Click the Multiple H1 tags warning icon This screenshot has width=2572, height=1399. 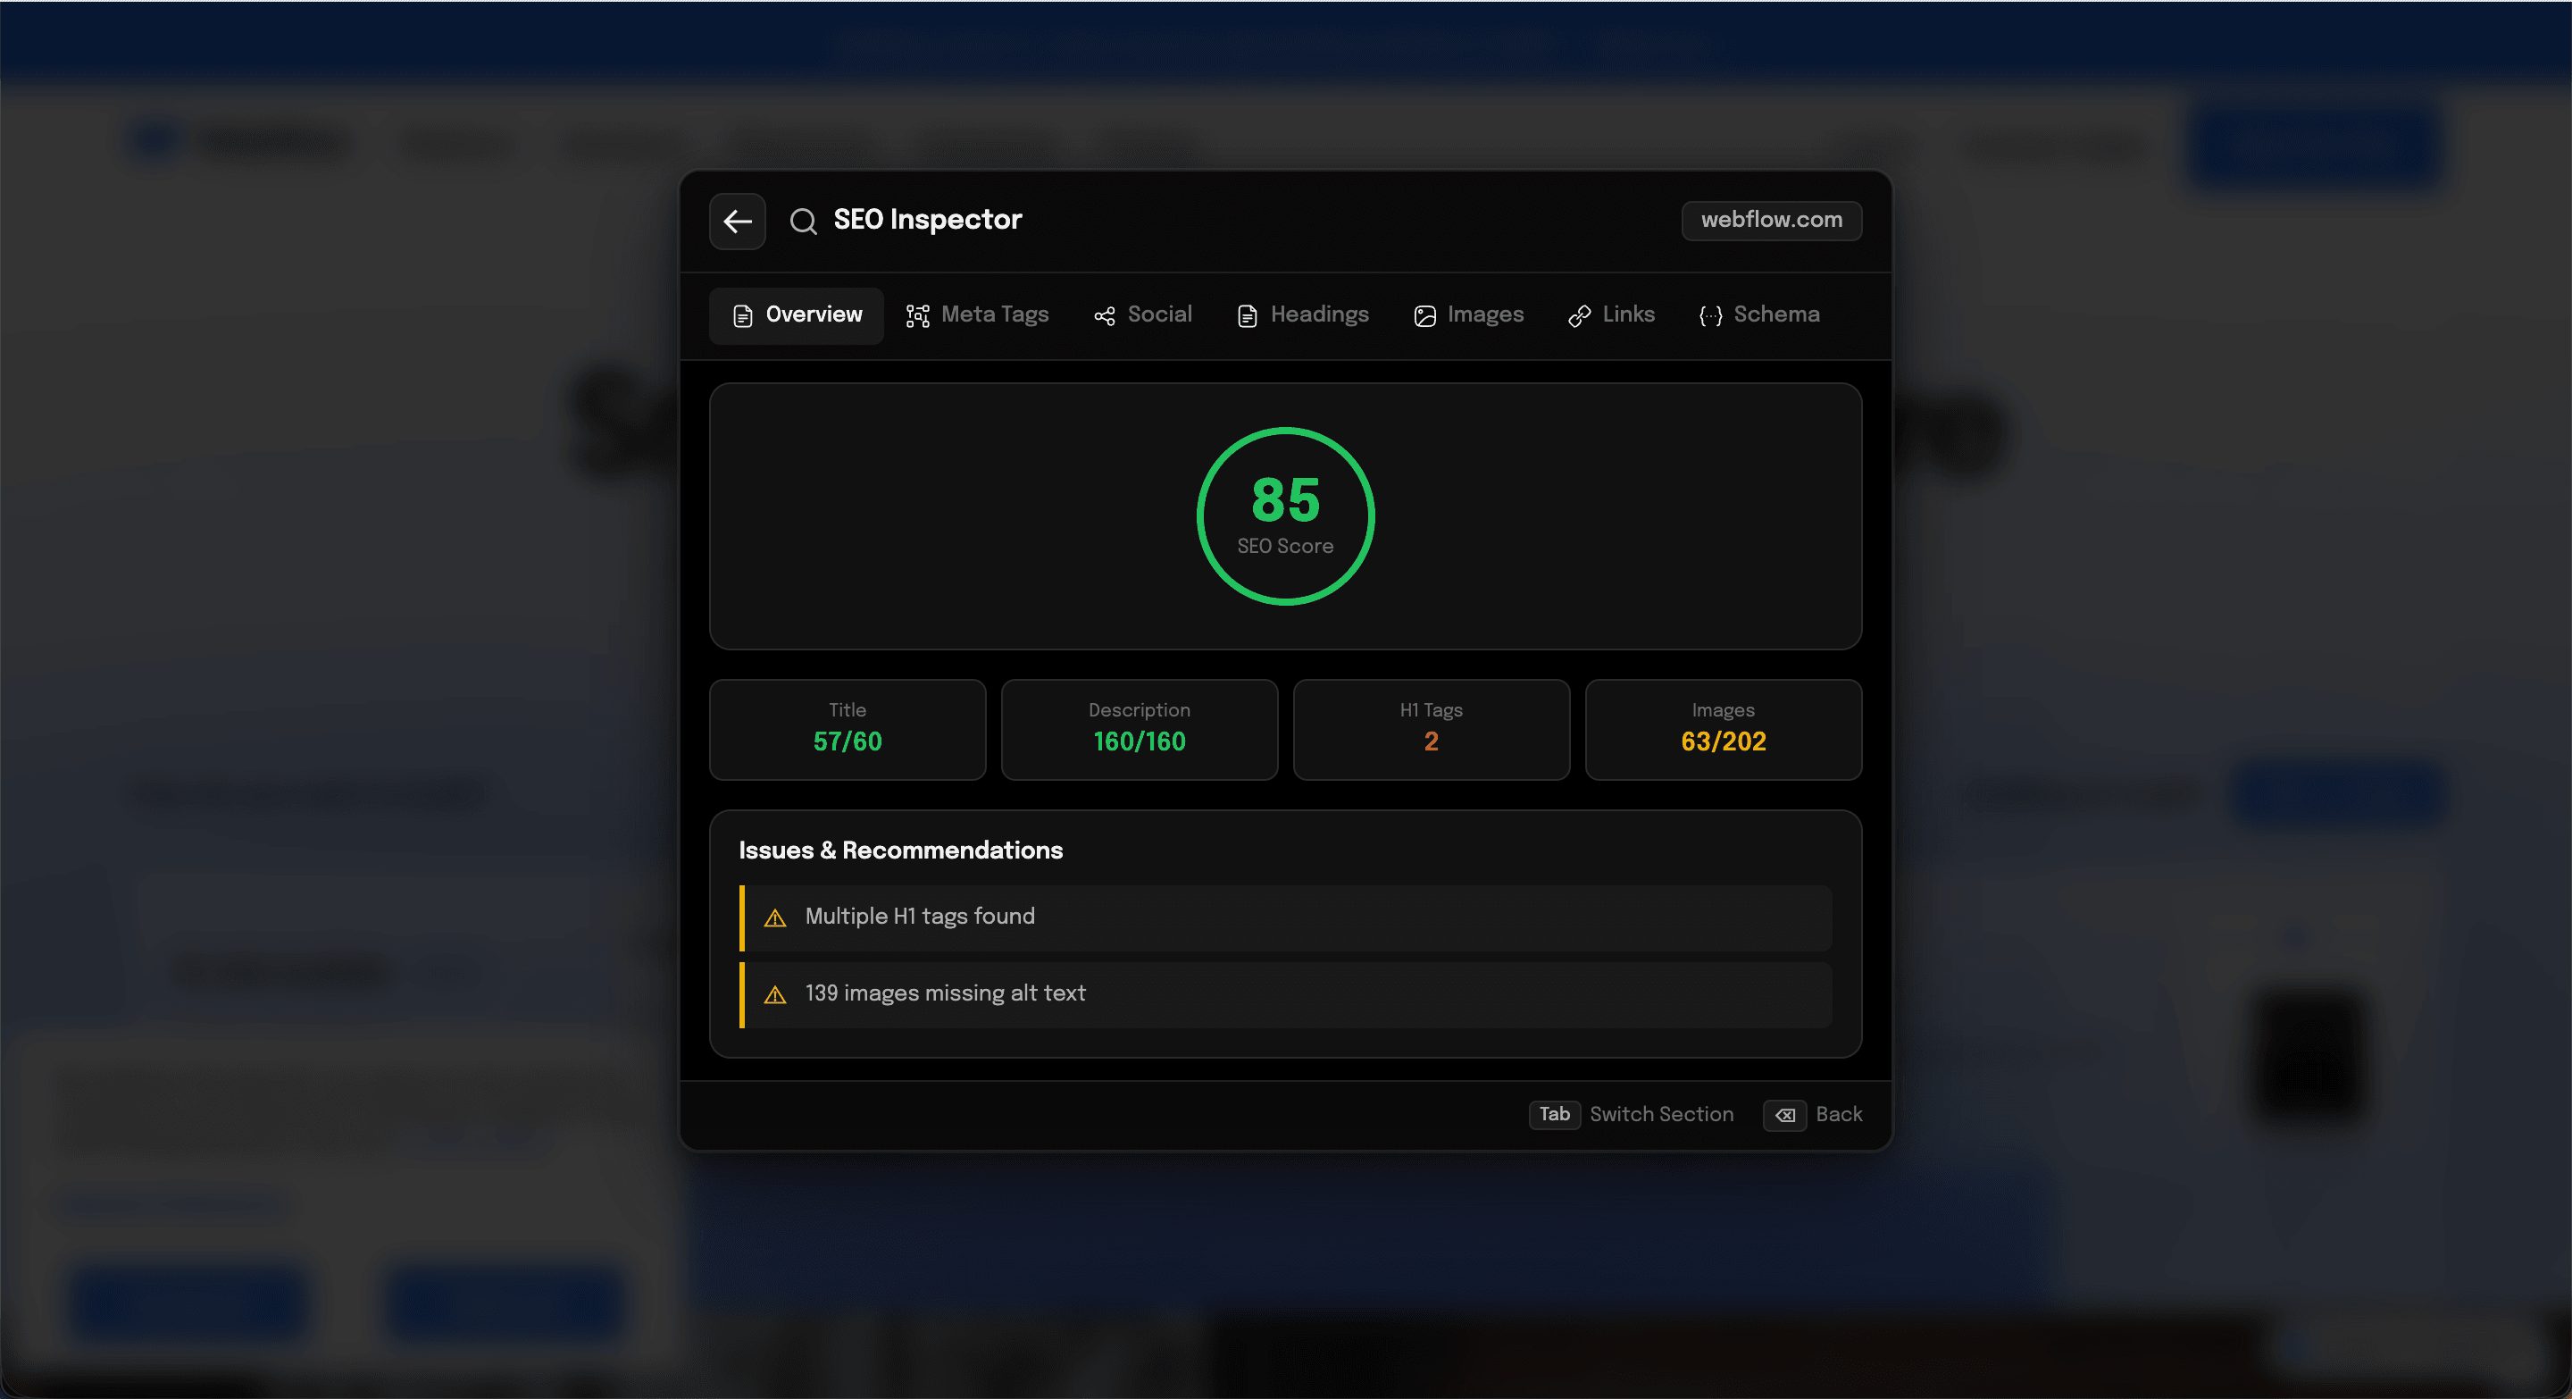(775, 917)
